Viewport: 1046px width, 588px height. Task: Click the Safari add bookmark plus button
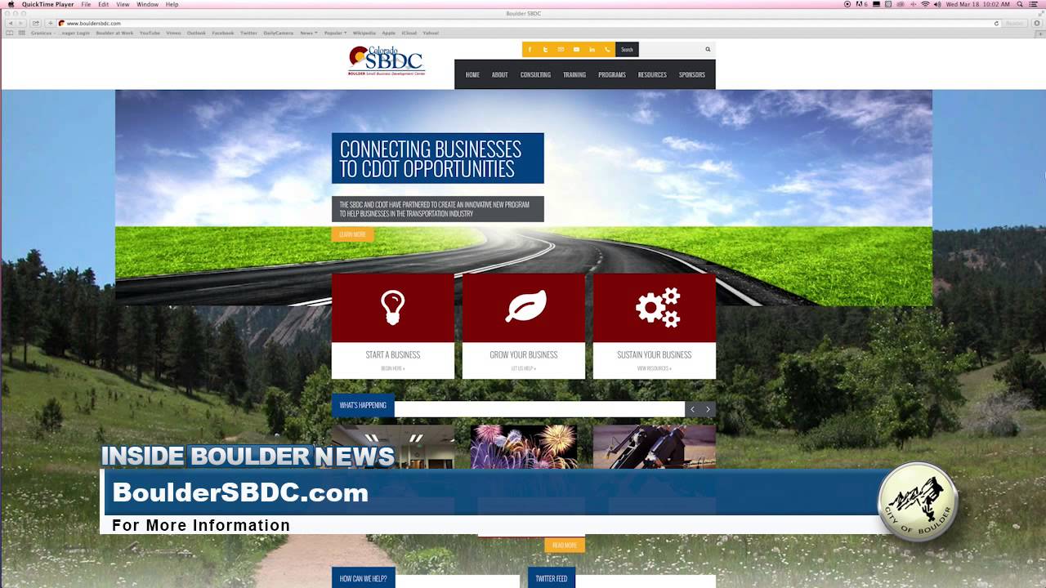[50, 23]
